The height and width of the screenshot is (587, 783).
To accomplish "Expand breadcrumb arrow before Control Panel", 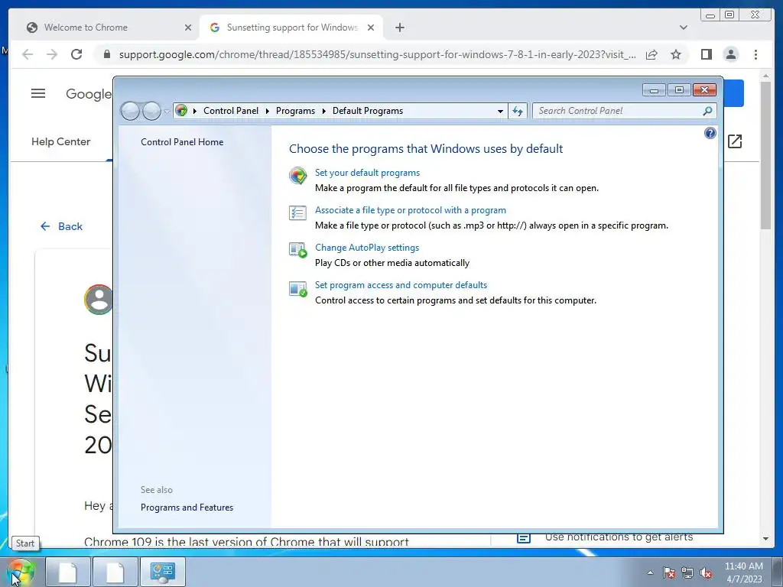I will [x=195, y=111].
